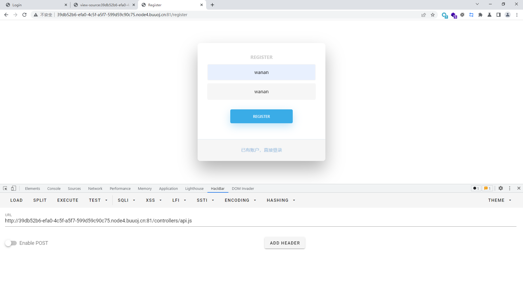Follow the 已有账户，直接登录 link
Screen dimensions: 523x306
(x=261, y=150)
